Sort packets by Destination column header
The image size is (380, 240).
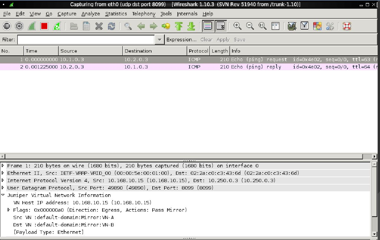[x=155, y=51]
